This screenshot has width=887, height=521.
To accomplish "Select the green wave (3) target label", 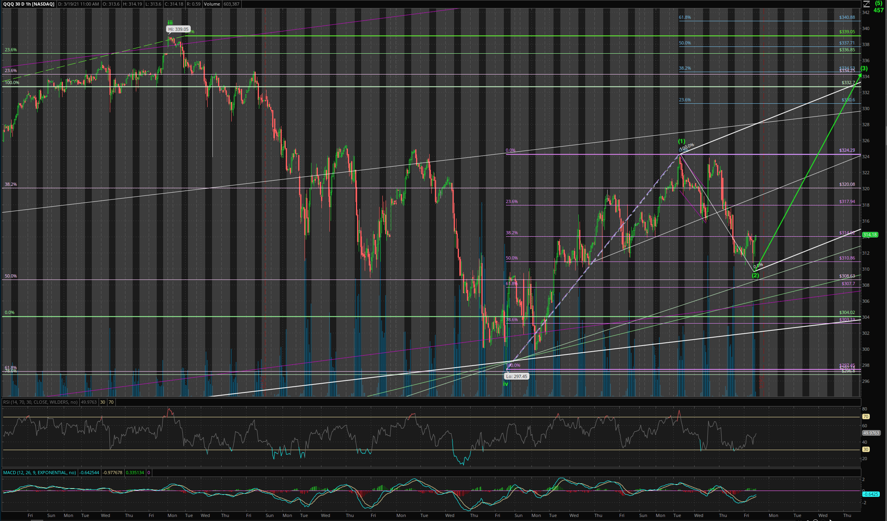I will click(864, 68).
